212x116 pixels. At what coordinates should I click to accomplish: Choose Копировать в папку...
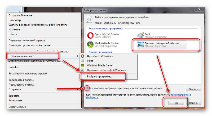[21, 80]
